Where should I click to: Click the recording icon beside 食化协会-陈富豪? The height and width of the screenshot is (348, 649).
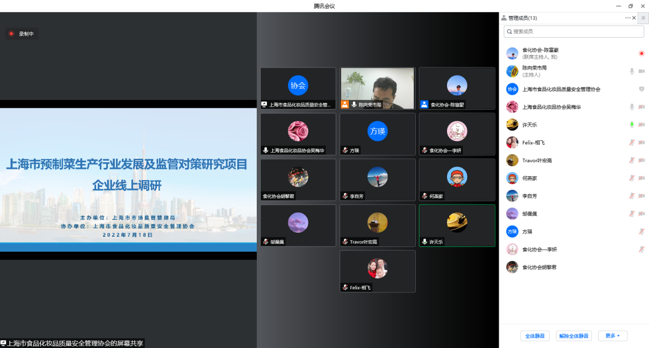tap(641, 54)
